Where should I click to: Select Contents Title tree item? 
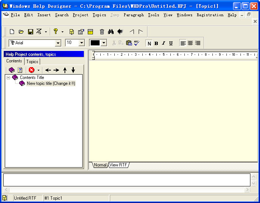(x=32, y=78)
